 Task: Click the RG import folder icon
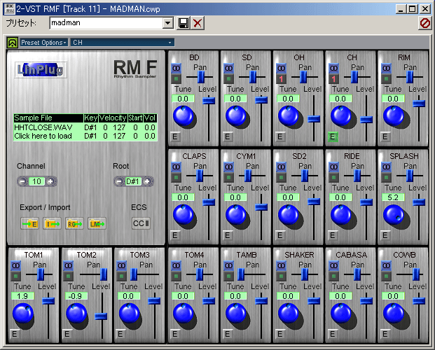tap(74, 223)
